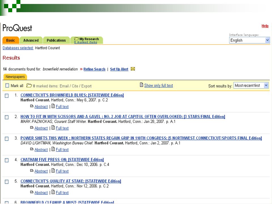The height and width of the screenshot is (204, 272).
Task: Click Full text page icon for result 4
Action: (x=53, y=171)
